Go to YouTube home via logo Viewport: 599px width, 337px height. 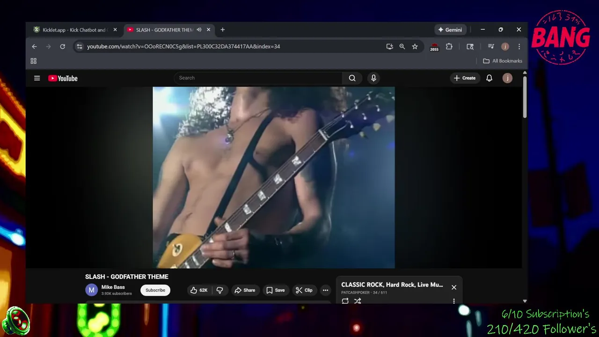tap(63, 78)
